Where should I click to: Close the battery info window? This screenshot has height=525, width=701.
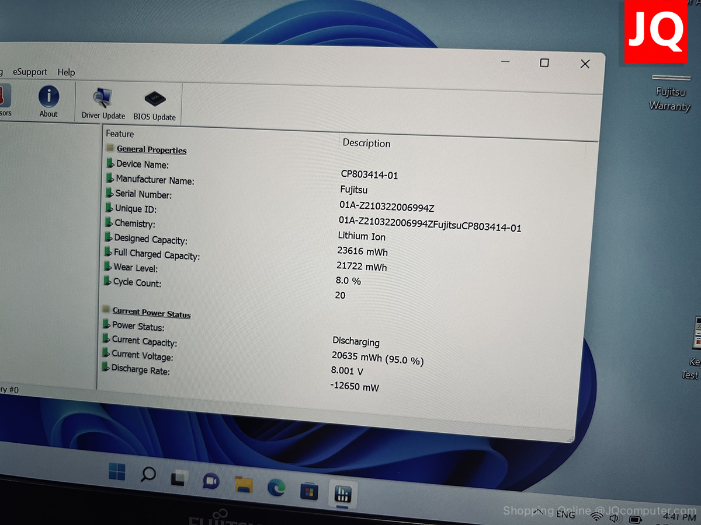coord(585,64)
